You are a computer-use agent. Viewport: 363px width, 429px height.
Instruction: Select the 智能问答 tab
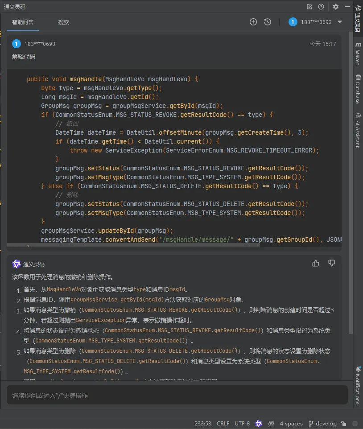tap(23, 22)
